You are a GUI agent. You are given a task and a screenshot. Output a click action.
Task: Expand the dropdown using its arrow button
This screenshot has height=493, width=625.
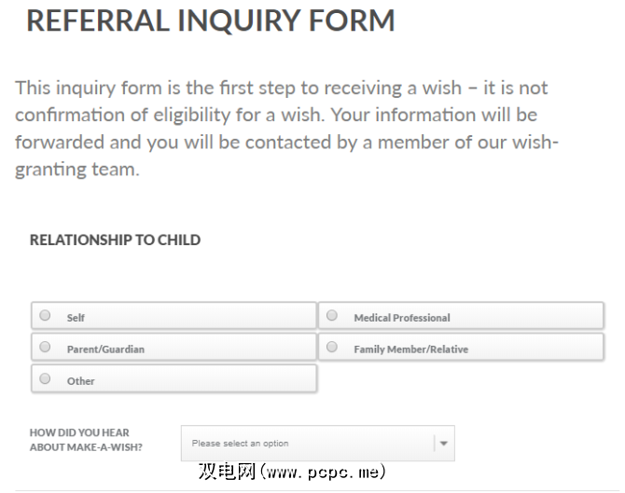tap(443, 444)
